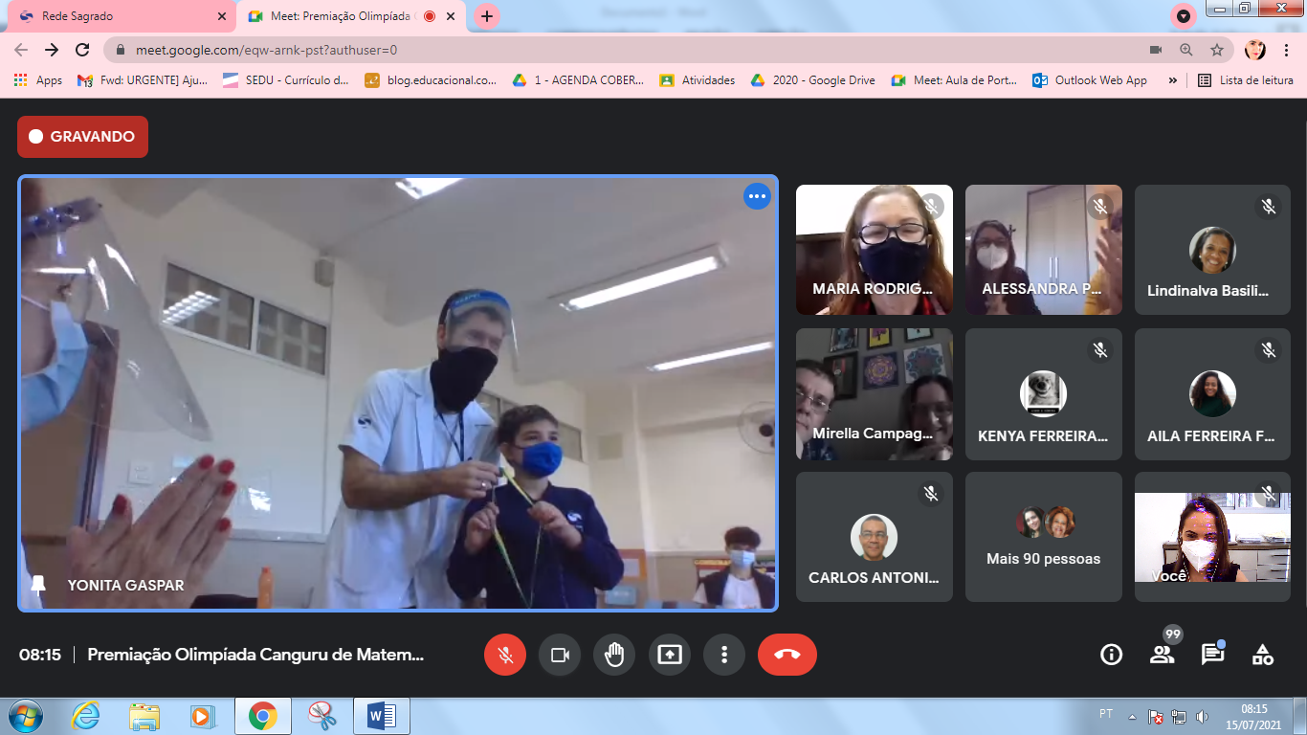Open the 'Lista de leitura' reading list
The height and width of the screenshot is (735, 1307).
click(1246, 80)
